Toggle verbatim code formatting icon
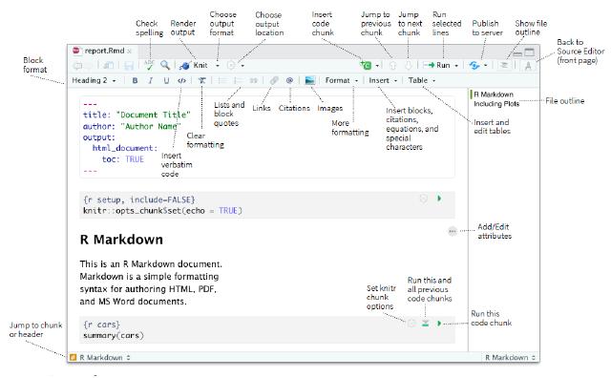The image size is (611, 378). click(x=181, y=81)
